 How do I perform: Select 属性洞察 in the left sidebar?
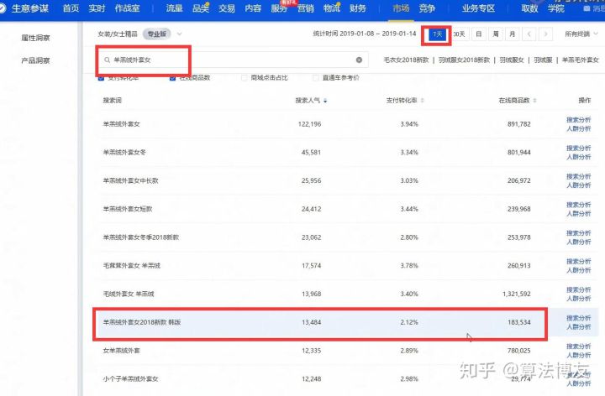click(x=35, y=38)
